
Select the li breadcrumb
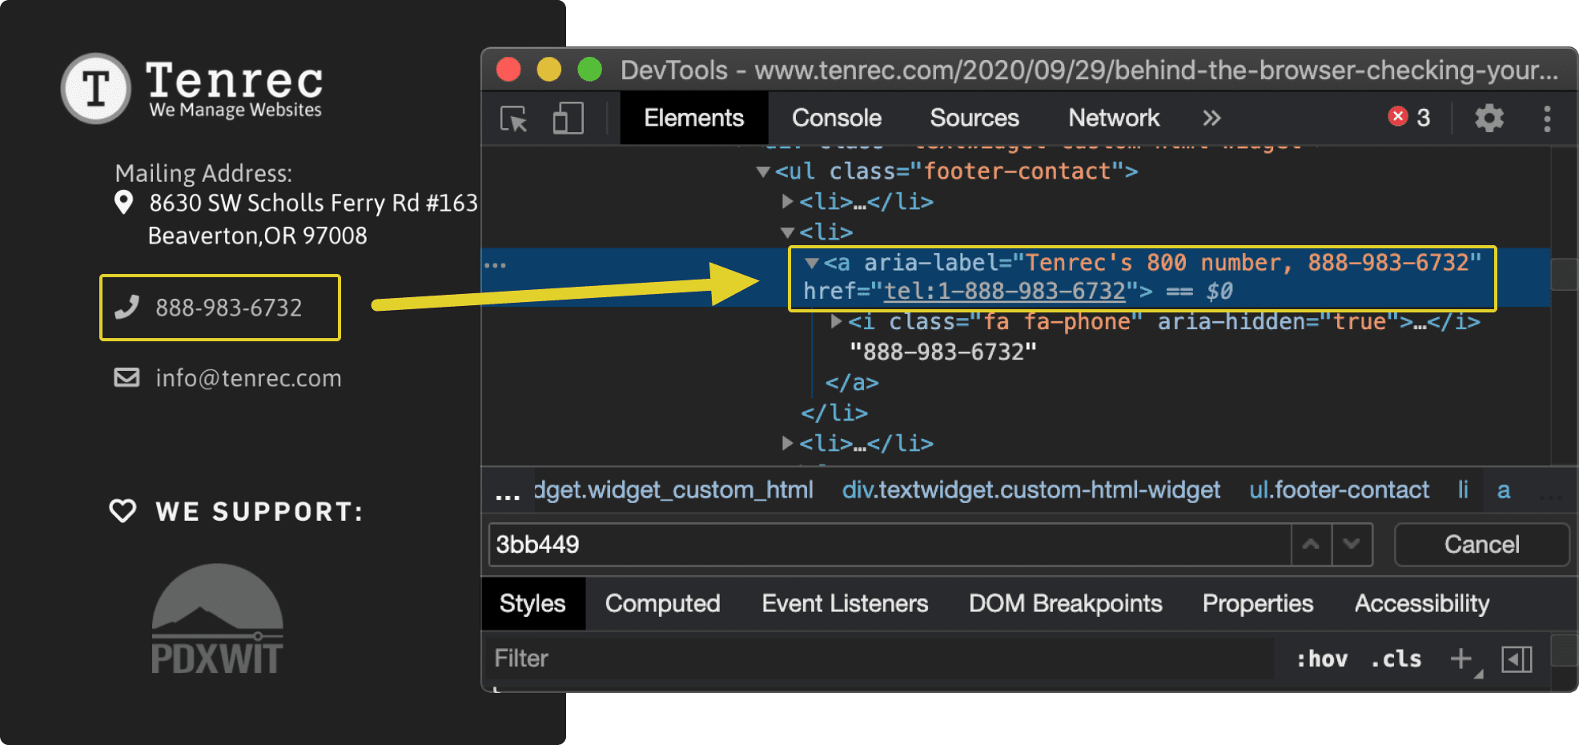[1463, 490]
